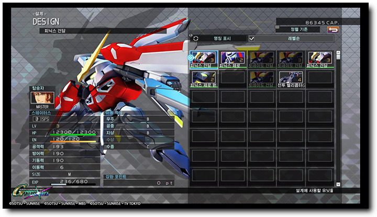Image resolution: width=377 pixels, height=217 pixels.
Task: Click the 방어력 190 stat row
Action: click(x=65, y=153)
